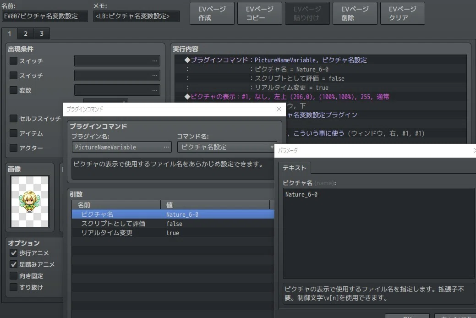Enable the first スイッチ condition checkbox
The image size is (476, 318).
click(x=13, y=61)
